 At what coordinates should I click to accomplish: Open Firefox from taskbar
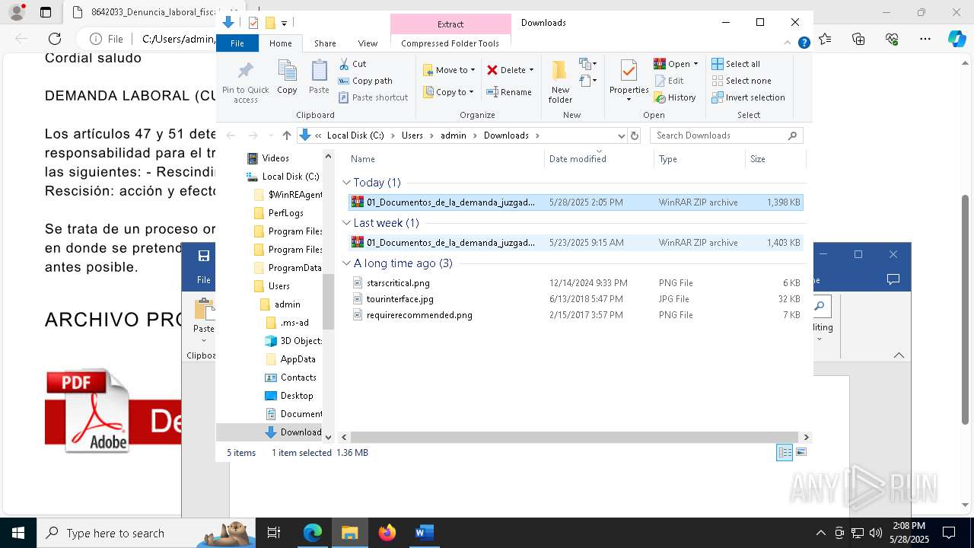click(387, 533)
